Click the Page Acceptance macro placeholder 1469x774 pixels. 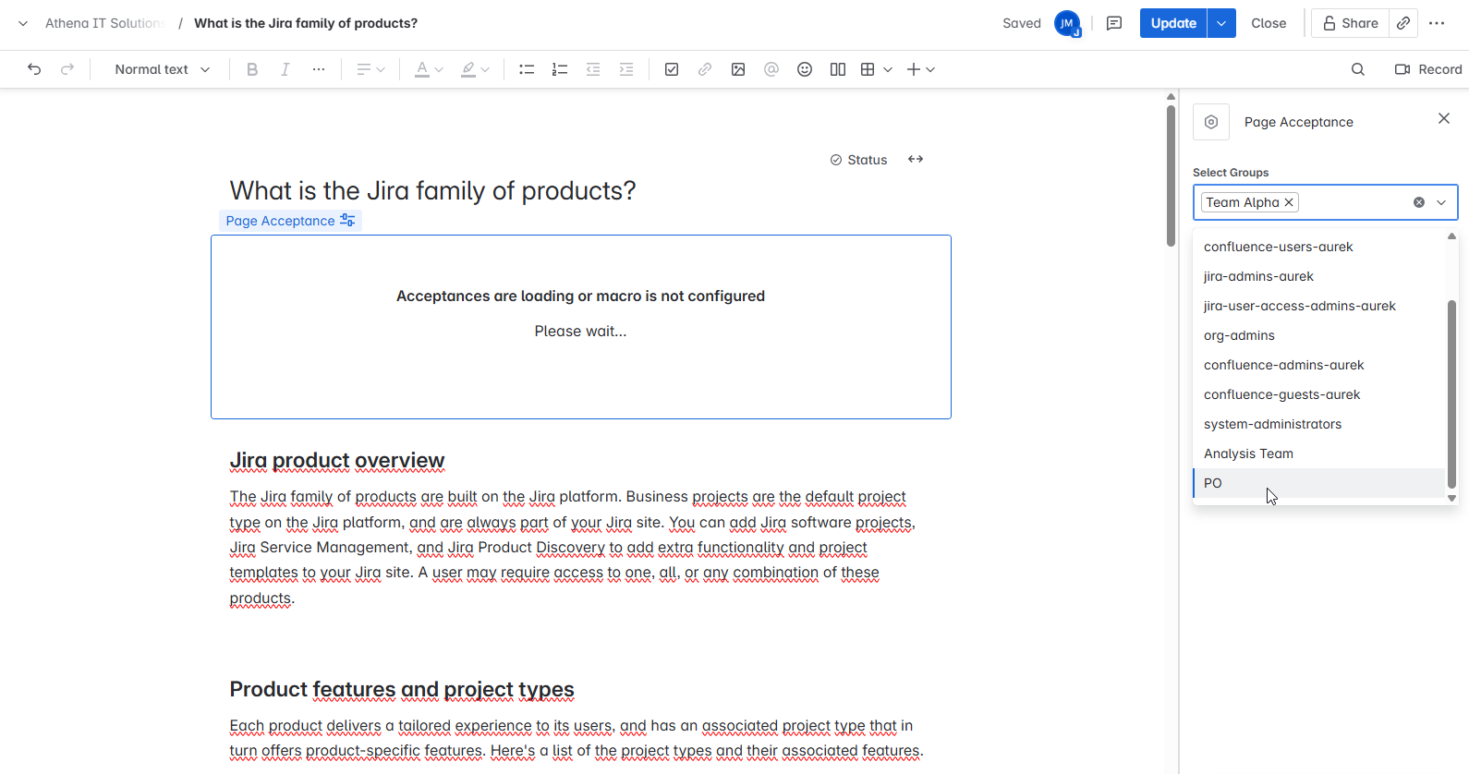click(x=581, y=327)
